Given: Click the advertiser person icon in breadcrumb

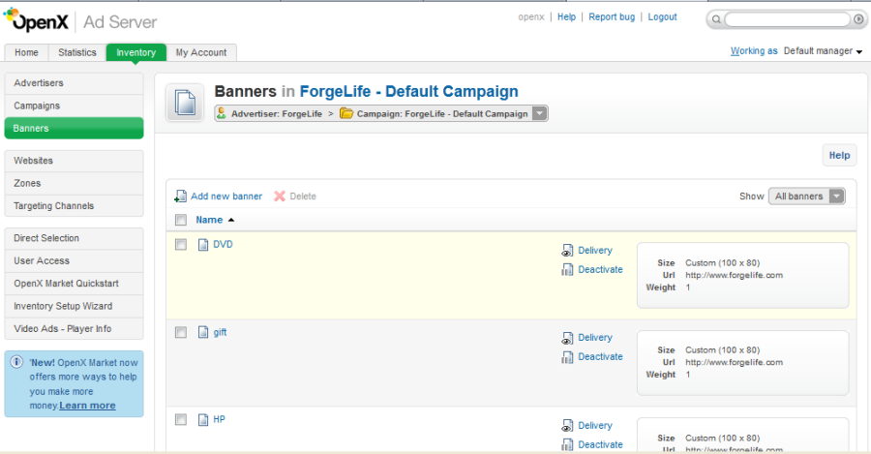Looking at the screenshot, I should pyautogui.click(x=221, y=113).
